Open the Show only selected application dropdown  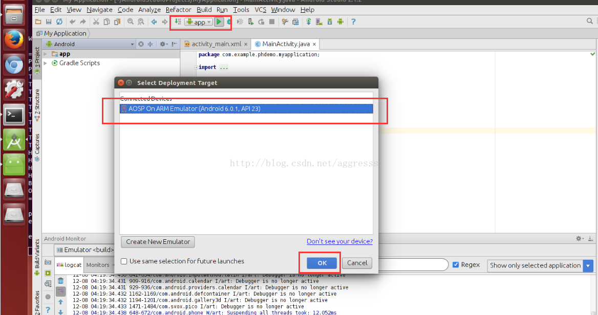tap(541, 265)
